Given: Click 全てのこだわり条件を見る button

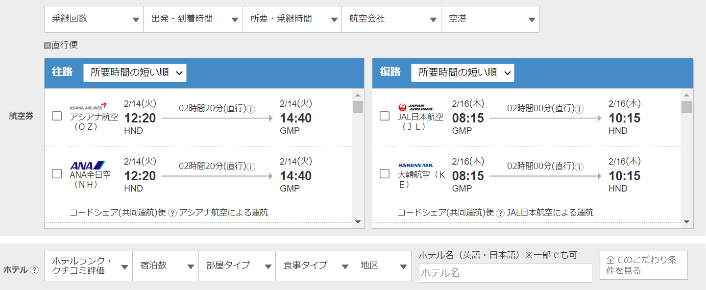Looking at the screenshot, I should pyautogui.click(x=643, y=266).
